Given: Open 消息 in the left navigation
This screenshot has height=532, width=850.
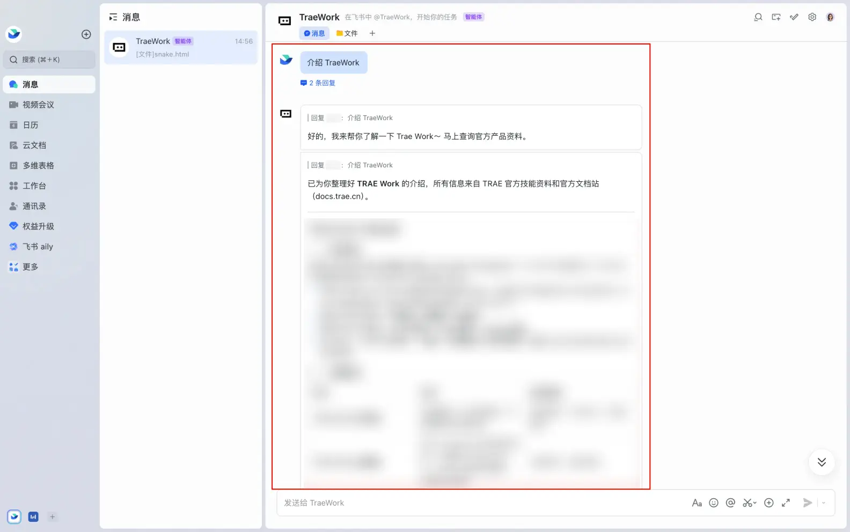Looking at the screenshot, I should pyautogui.click(x=49, y=84).
